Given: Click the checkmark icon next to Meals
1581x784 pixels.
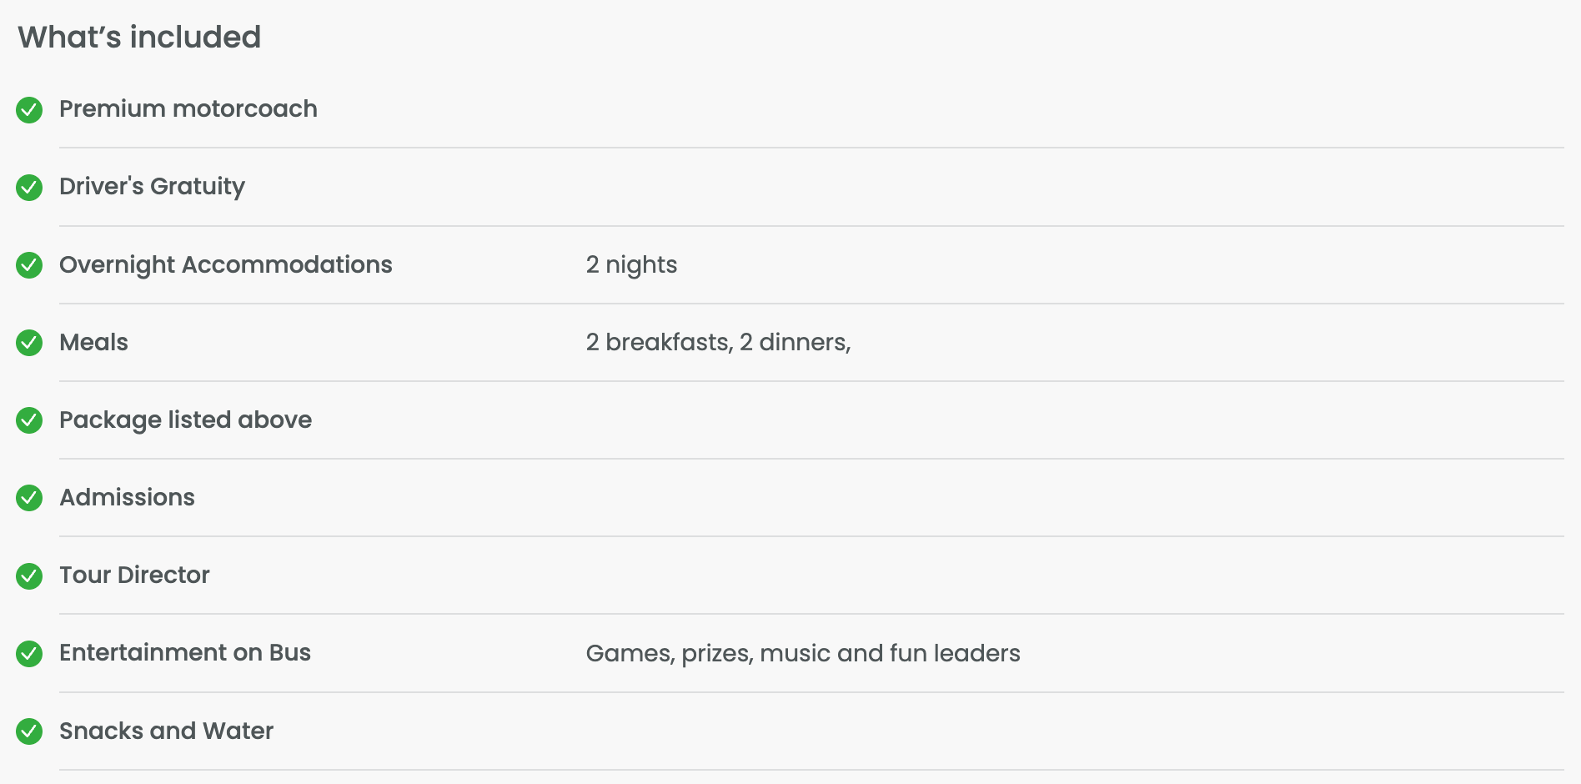Looking at the screenshot, I should [29, 343].
